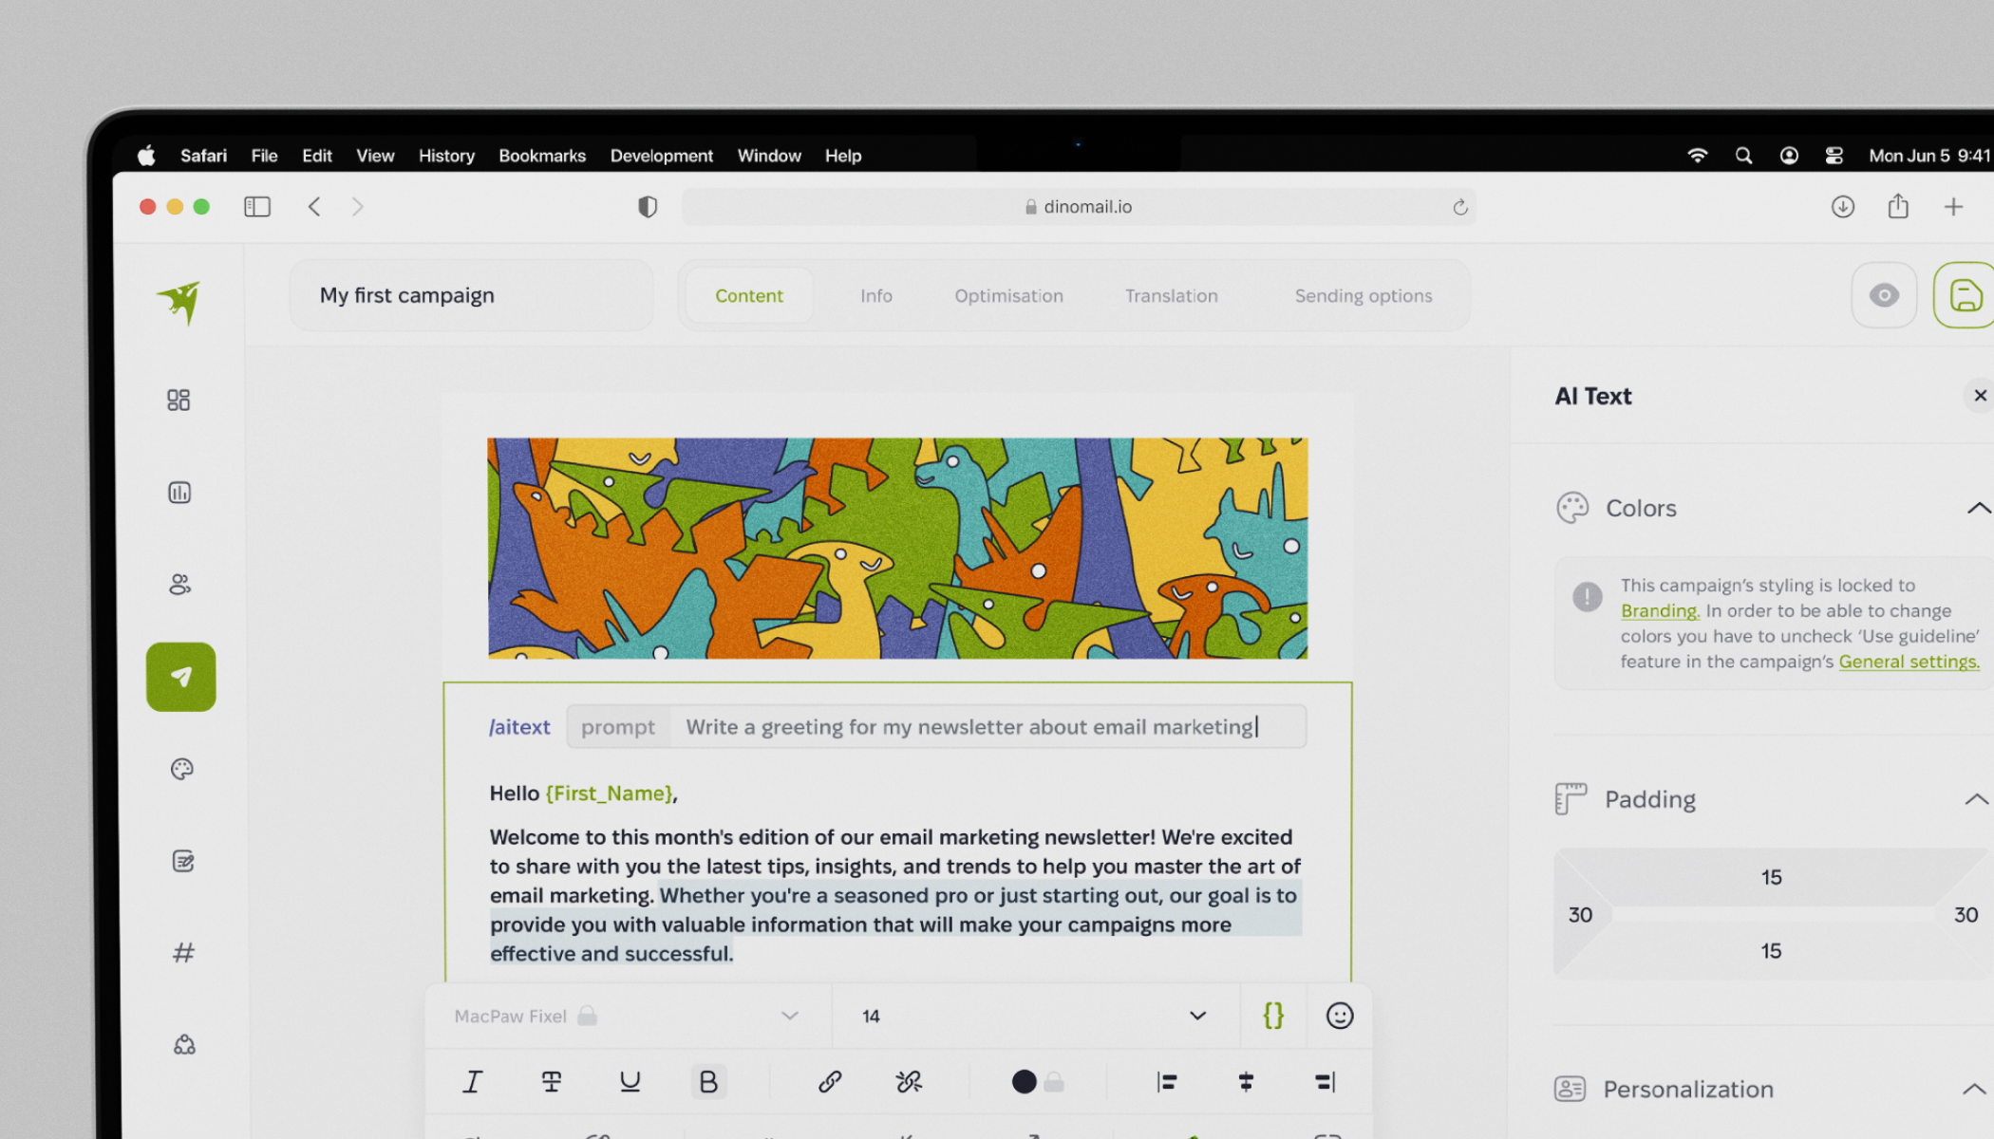Viewport: 1994px width, 1139px height.
Task: Apply strikethrough formatting
Action: click(551, 1081)
